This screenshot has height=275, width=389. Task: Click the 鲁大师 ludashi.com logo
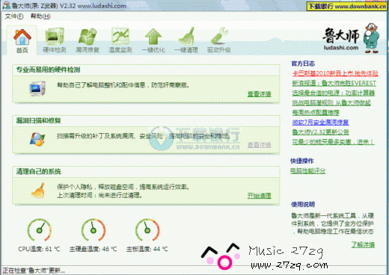coord(351,38)
